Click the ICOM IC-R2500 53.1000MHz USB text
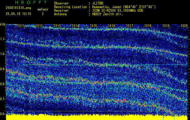The width and height of the screenshot is (190, 120). tap(118, 10)
